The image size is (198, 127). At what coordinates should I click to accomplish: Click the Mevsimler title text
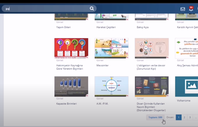click(103, 65)
